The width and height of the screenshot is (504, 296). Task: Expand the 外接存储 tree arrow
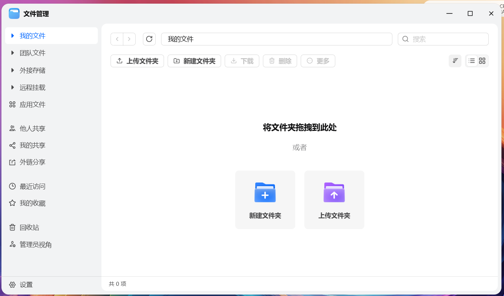click(x=13, y=70)
